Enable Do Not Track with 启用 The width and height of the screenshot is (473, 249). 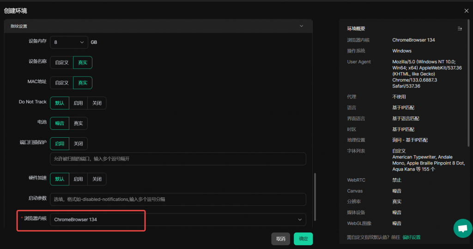78,103
